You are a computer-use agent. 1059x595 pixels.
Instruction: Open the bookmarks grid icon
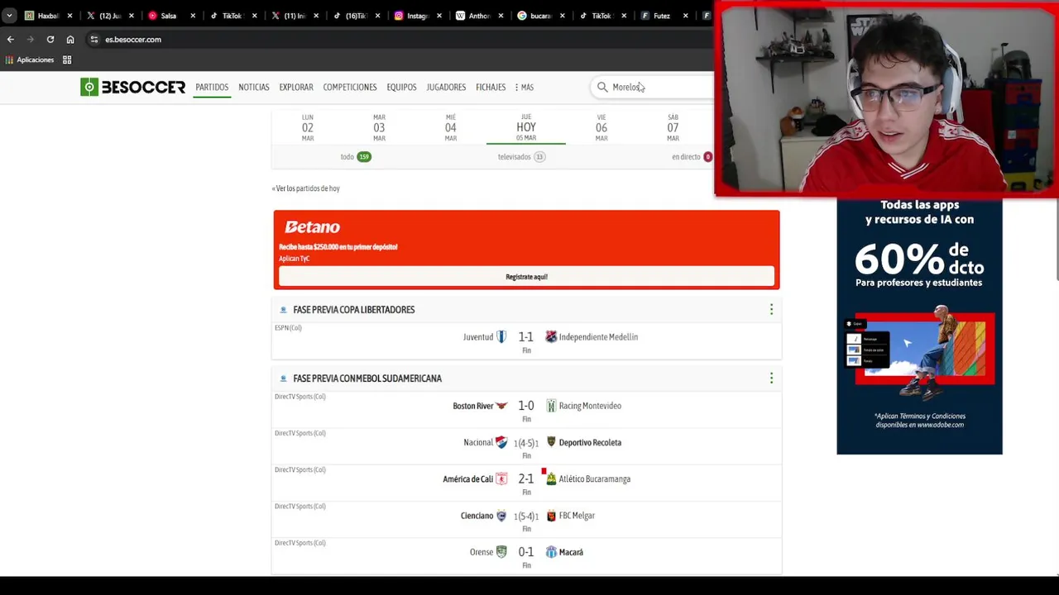click(x=67, y=59)
